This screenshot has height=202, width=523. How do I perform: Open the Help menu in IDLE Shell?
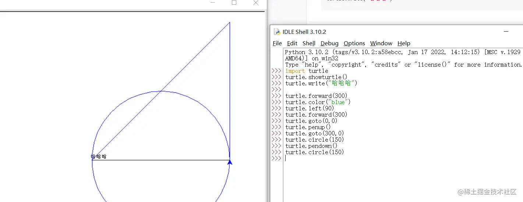click(404, 43)
